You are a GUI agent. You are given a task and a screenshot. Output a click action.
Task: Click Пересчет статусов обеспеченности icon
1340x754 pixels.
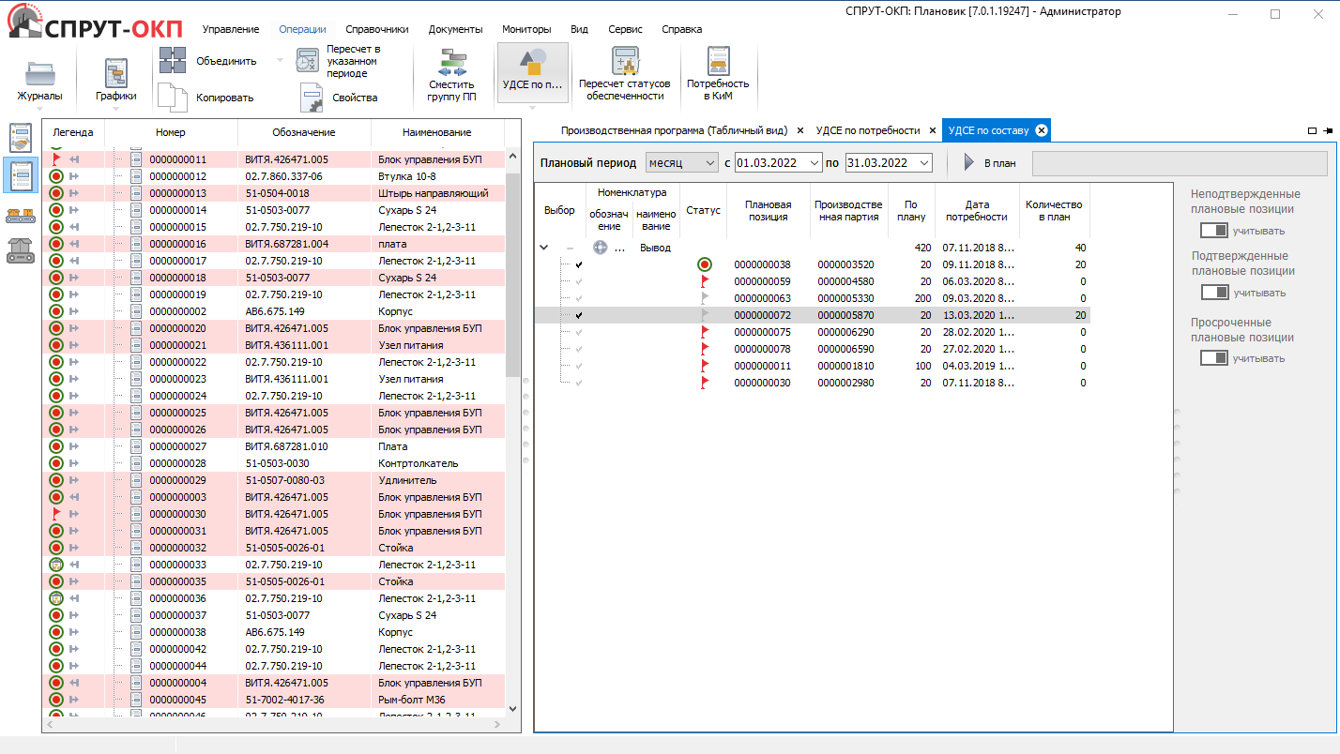point(624,62)
